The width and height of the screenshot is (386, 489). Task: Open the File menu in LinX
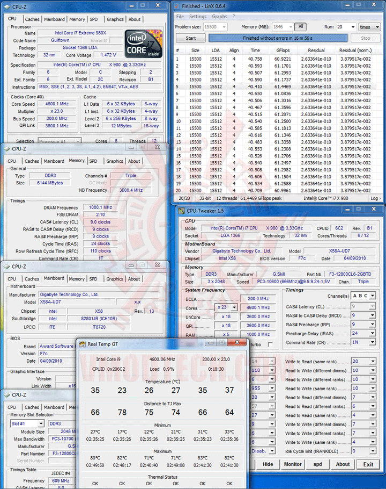pos(180,17)
